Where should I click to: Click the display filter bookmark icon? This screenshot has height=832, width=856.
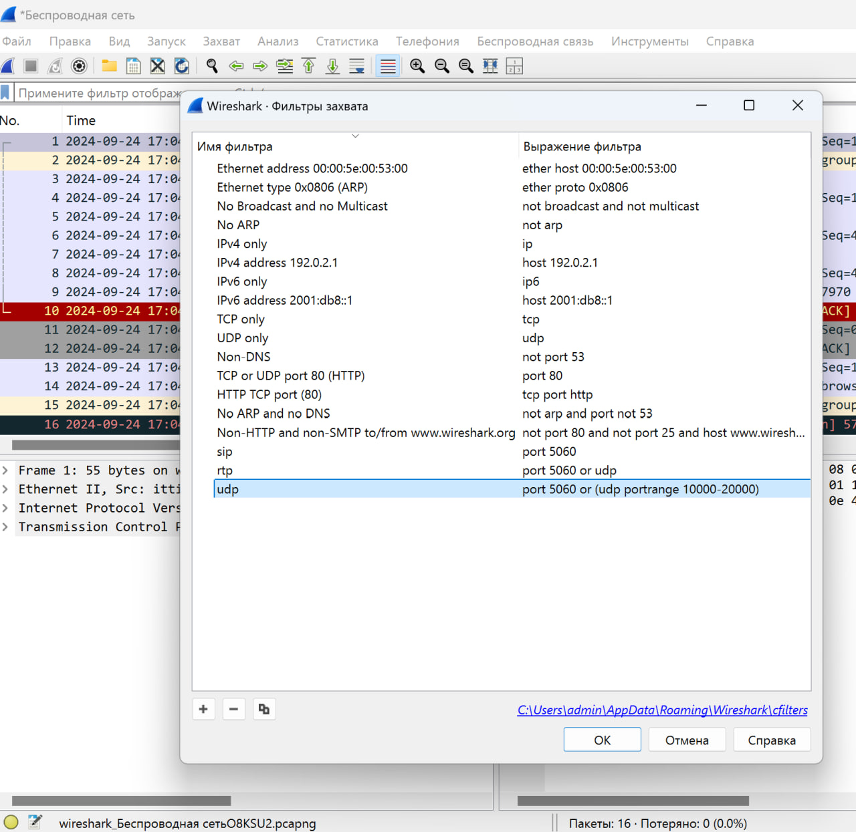pyautogui.click(x=5, y=92)
